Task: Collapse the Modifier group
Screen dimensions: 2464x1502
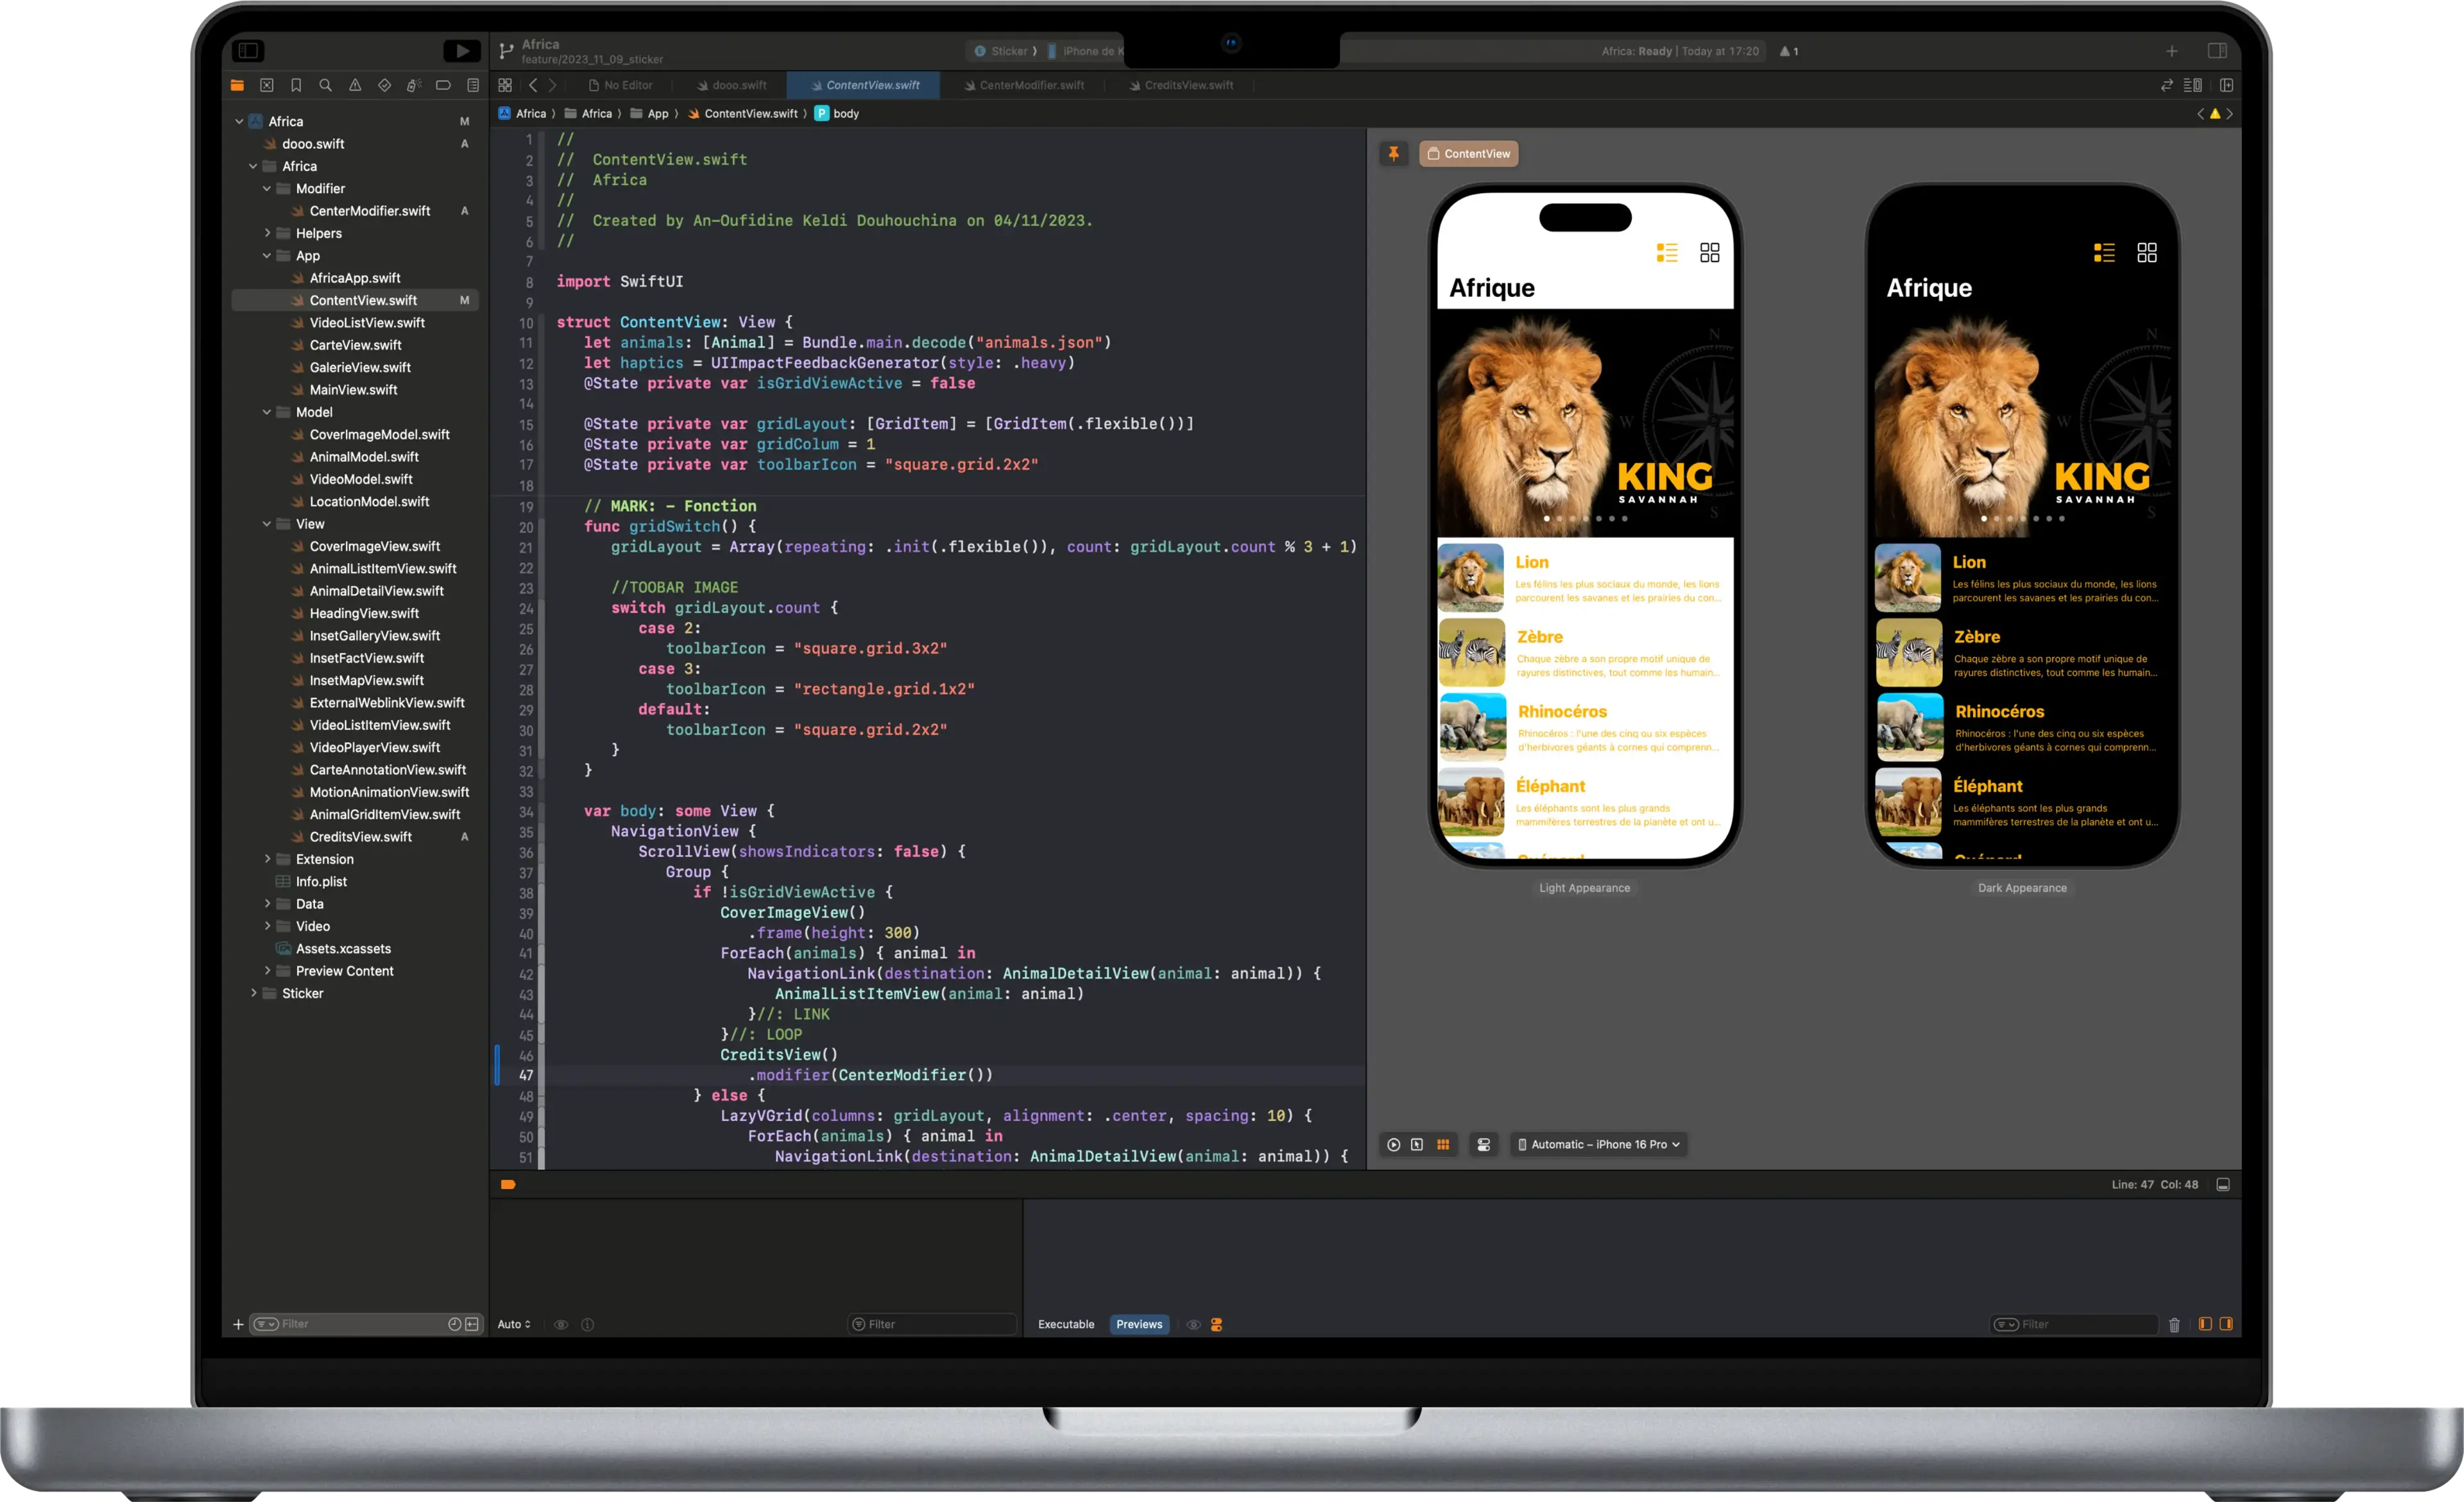Action: coord(267,188)
